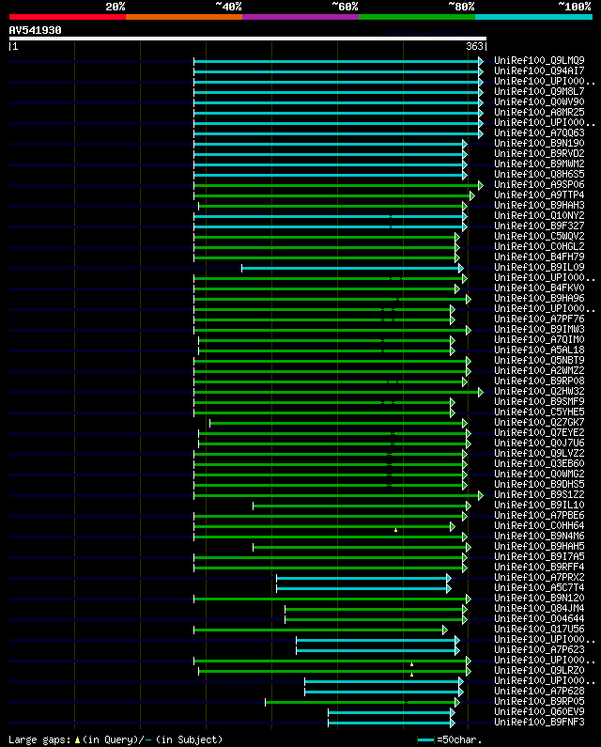Click the cyan =50char. scale bar
This screenshot has width=601, height=747.
coord(425,740)
